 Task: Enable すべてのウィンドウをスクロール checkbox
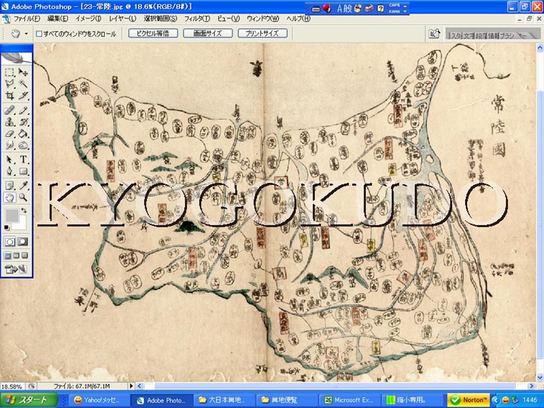[39, 33]
